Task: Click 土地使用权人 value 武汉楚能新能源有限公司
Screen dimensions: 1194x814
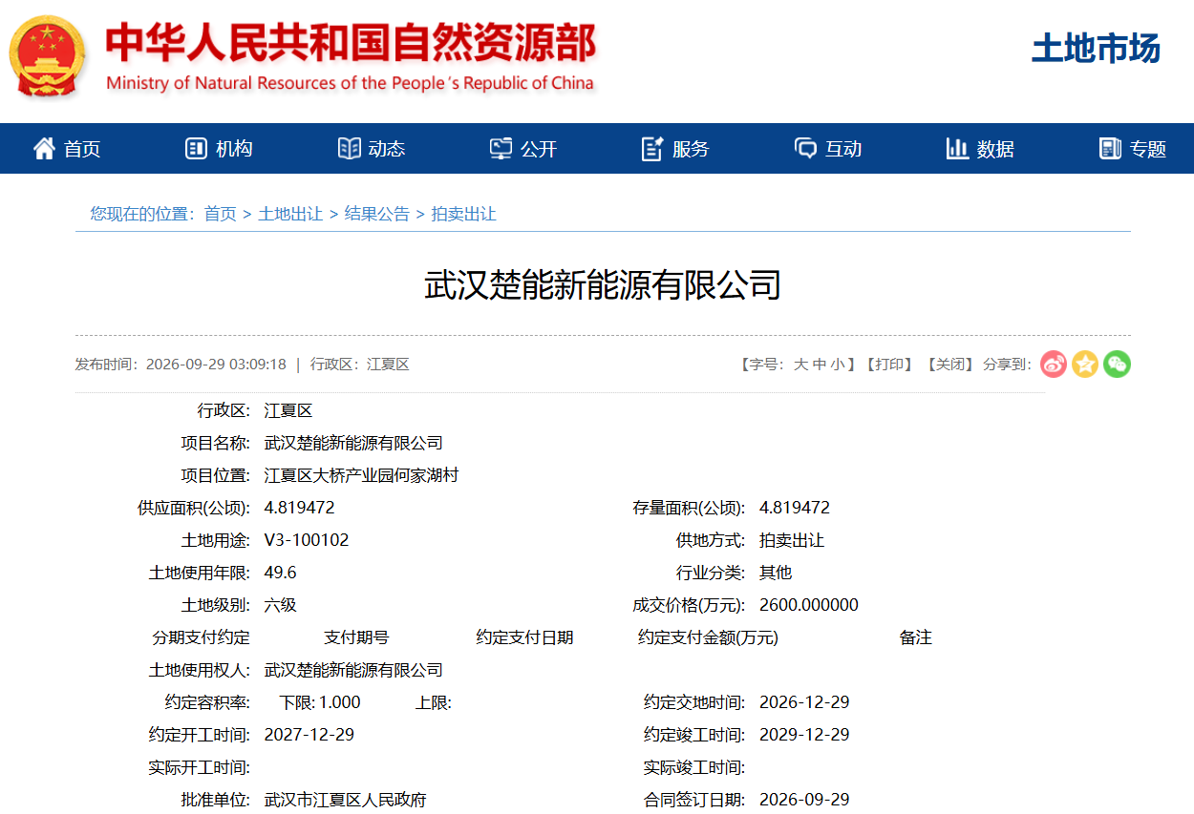Action: point(353,670)
